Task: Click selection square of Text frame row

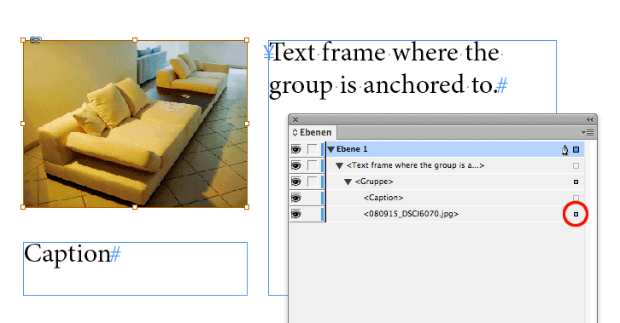Action: click(576, 166)
